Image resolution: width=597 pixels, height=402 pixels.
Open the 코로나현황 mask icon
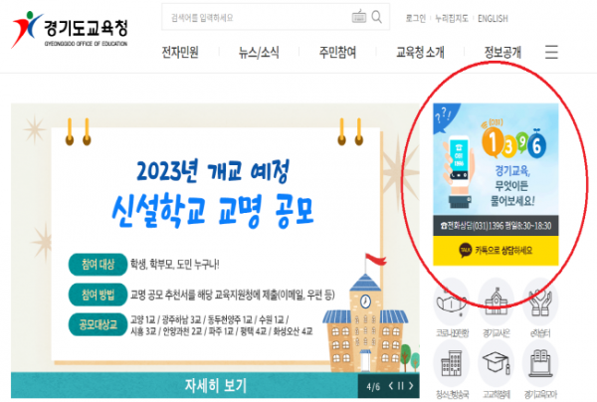click(x=452, y=301)
